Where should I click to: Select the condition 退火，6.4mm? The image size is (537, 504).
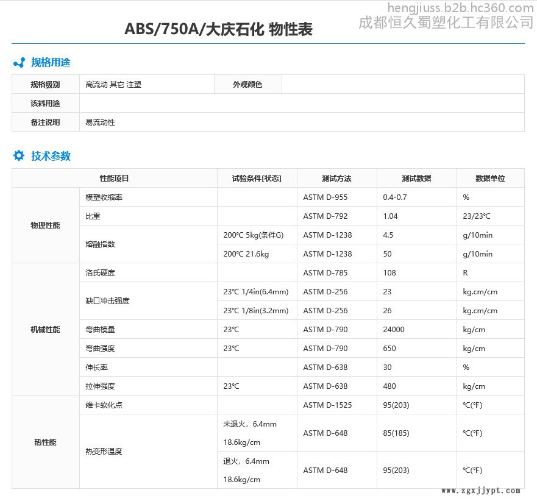[x=246, y=461]
